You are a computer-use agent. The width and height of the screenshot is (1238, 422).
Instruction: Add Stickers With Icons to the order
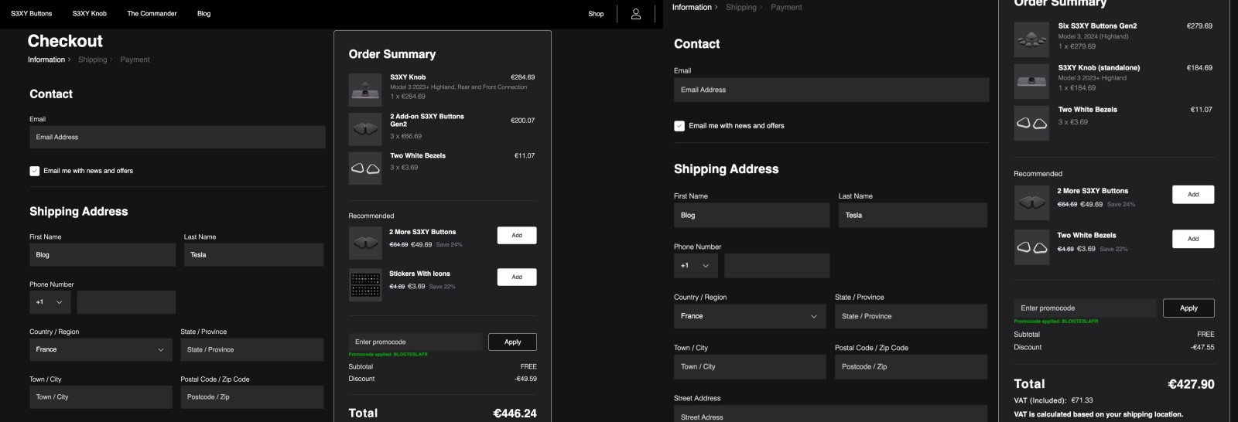click(517, 277)
